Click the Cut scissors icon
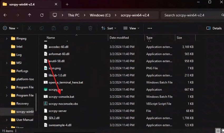This screenshot has height=133, width=224. click(x=29, y=28)
